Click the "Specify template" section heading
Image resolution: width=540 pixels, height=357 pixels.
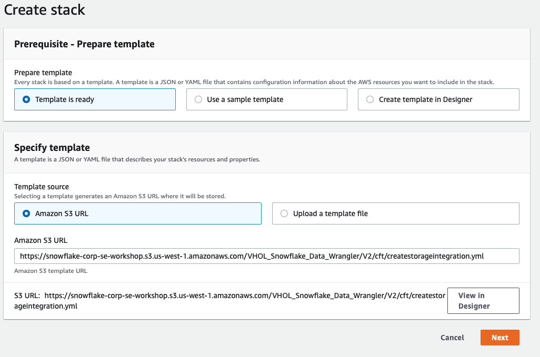pos(52,148)
